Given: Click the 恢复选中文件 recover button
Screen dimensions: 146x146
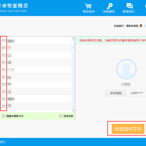Looking at the screenshot, I should [x=128, y=129].
